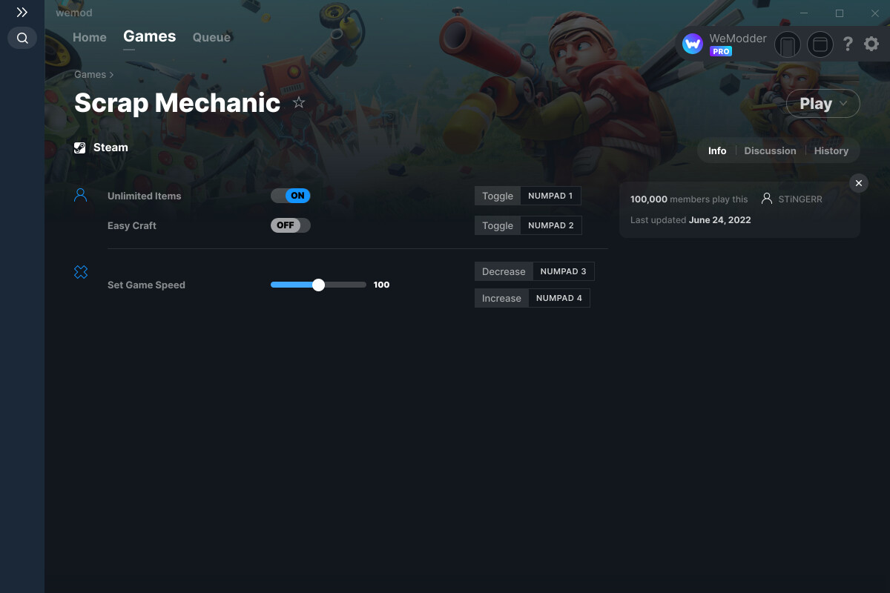Go to the Home section
This screenshot has width=890, height=593.
[x=89, y=37]
